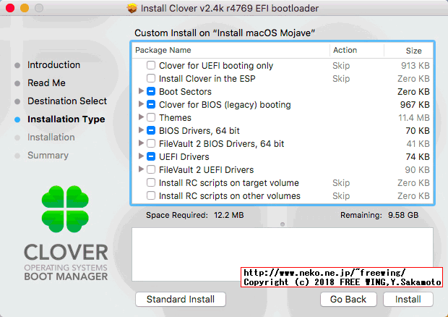
Task: Toggle Clover for BIOS (legacy) booting checkbox
Action: point(151,104)
